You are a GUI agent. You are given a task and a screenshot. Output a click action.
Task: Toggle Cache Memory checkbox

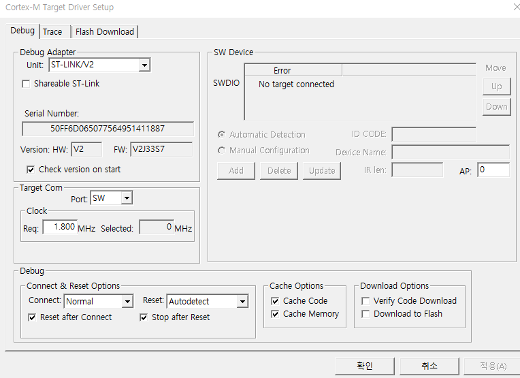(x=275, y=314)
